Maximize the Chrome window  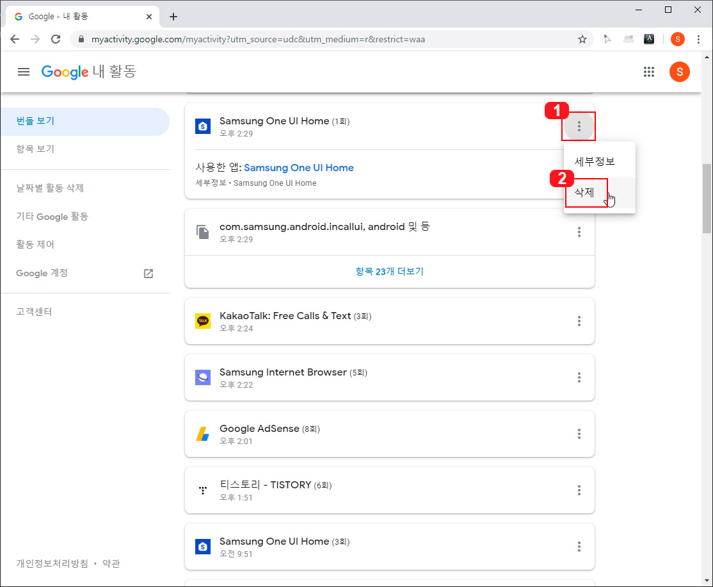coord(668,10)
